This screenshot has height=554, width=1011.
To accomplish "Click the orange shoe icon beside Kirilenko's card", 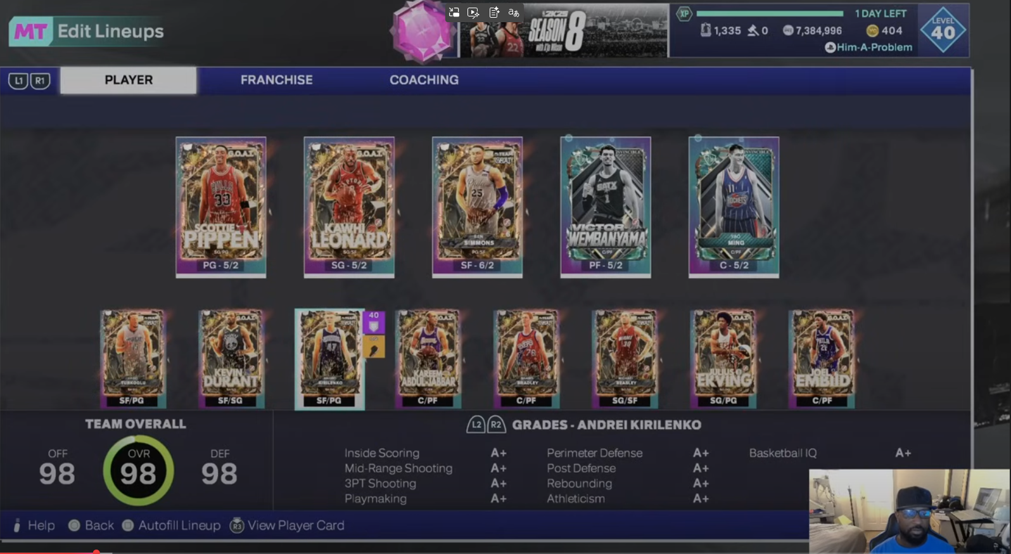I will click(374, 346).
